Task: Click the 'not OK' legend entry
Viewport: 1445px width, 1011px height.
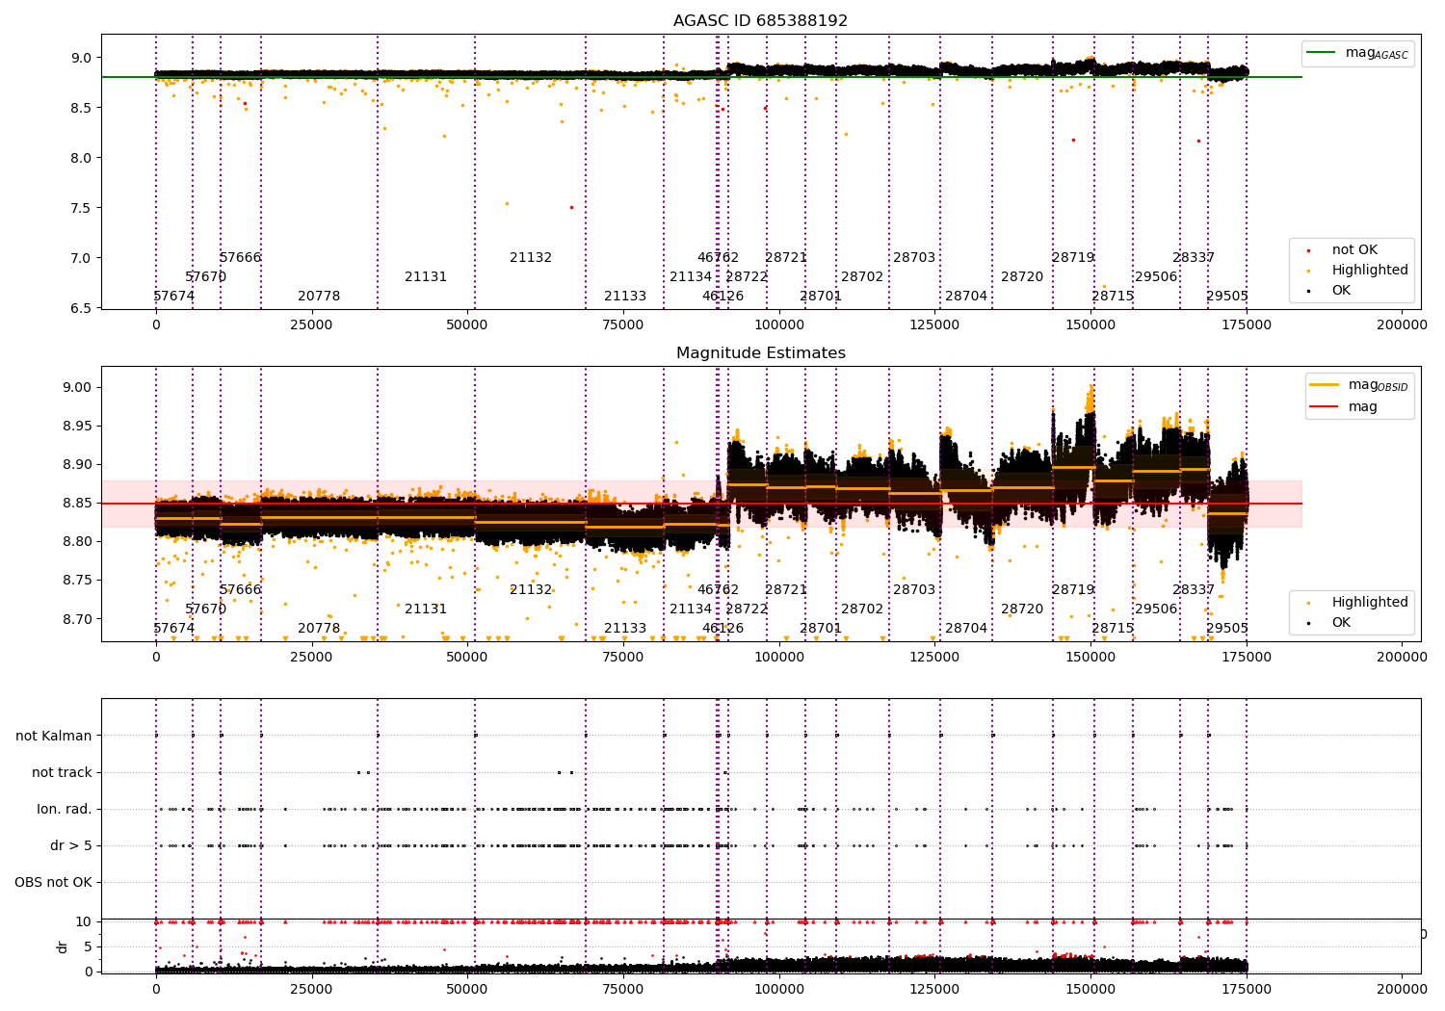Action: (1353, 250)
